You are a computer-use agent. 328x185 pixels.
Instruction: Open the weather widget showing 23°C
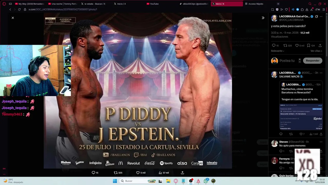pyautogui.click(x=13, y=181)
